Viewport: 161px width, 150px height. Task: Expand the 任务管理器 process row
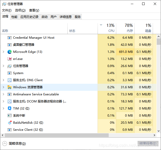coord(3,66)
